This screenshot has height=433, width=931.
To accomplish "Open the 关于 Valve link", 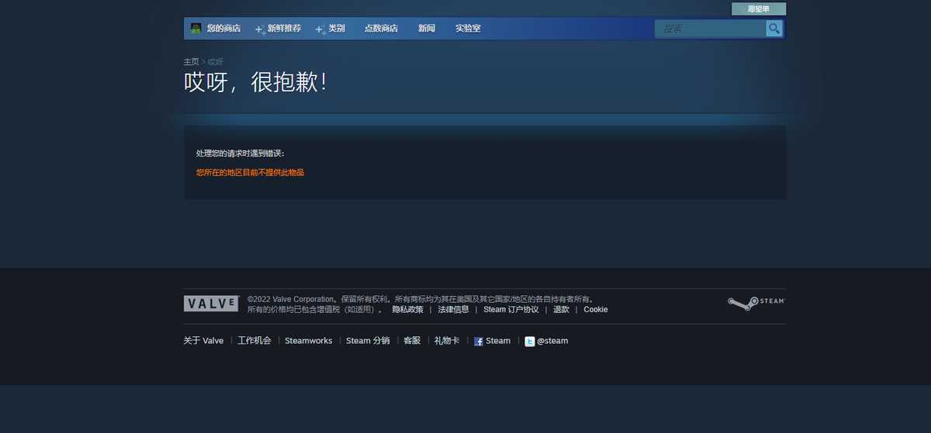I will [203, 341].
